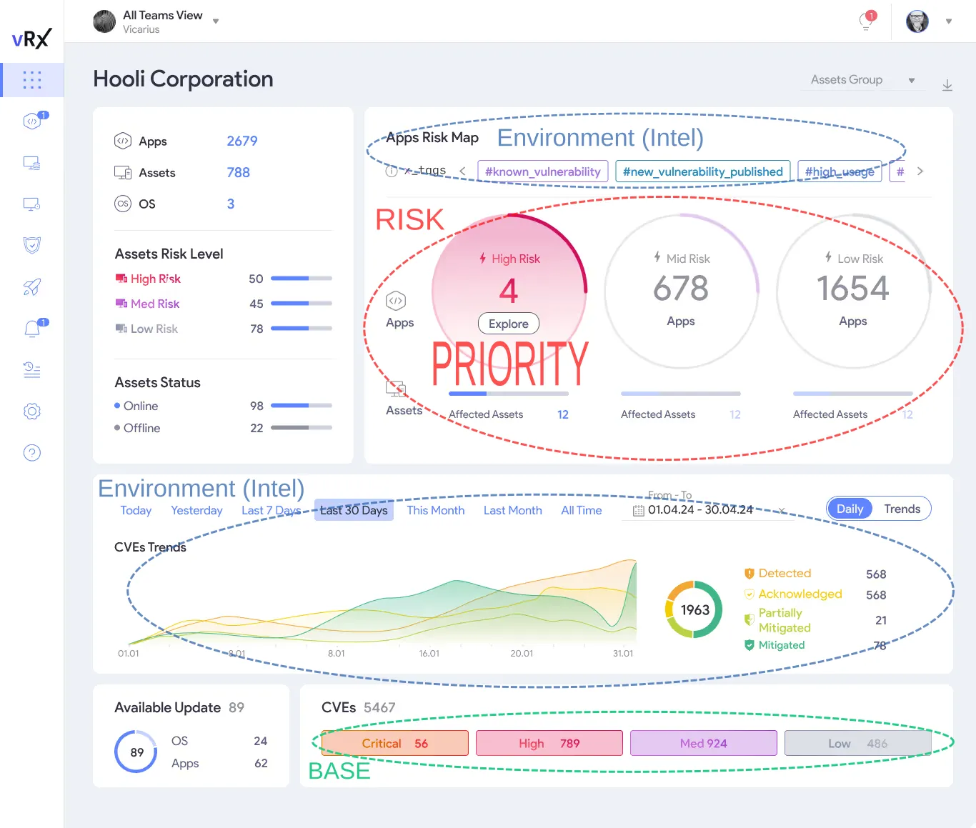Click the user profile avatar

point(917,21)
